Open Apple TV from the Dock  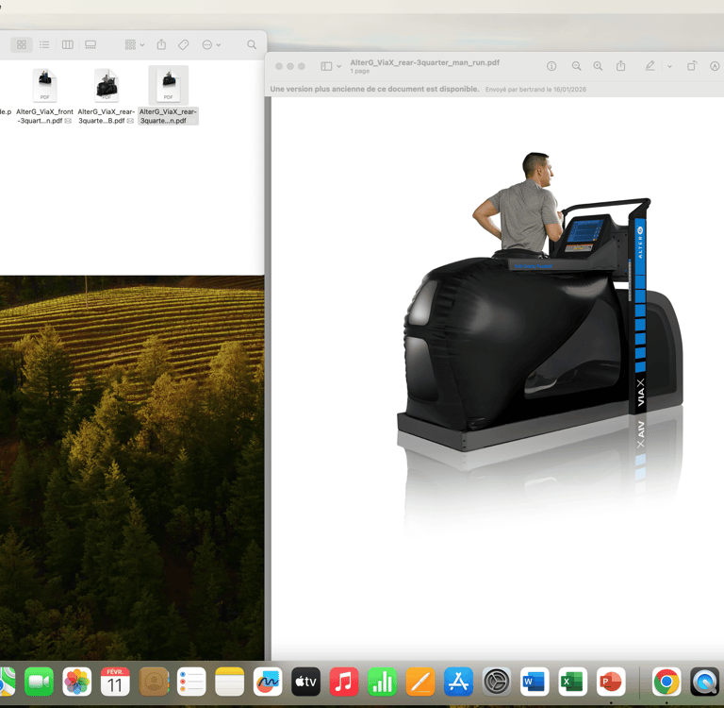coord(305,682)
